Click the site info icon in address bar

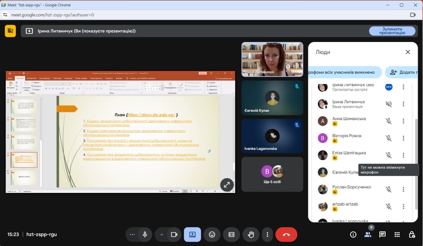click(5, 15)
